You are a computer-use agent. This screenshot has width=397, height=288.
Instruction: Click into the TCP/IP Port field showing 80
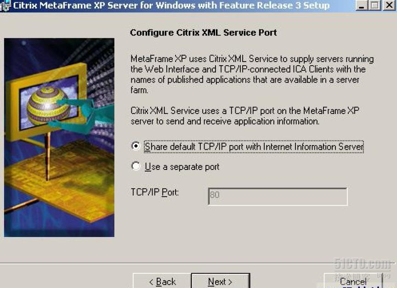tap(278, 197)
